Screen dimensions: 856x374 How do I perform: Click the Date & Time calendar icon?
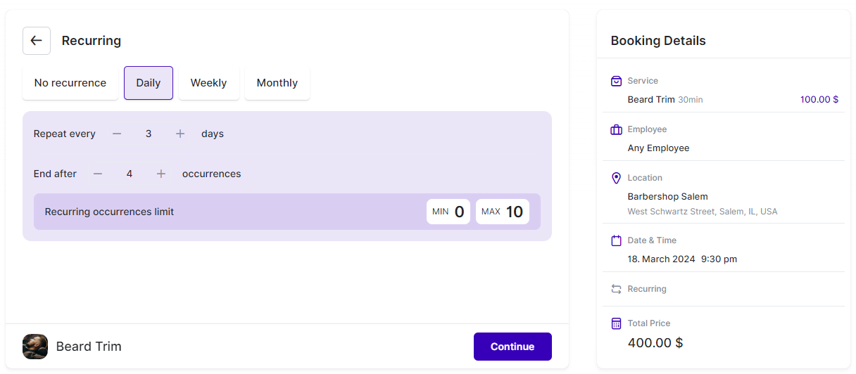617,240
